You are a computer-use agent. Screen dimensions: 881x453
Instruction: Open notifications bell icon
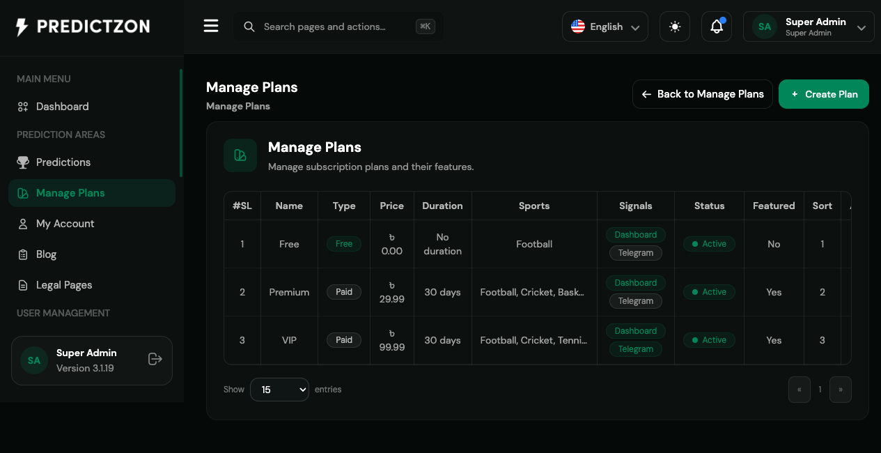point(717,26)
